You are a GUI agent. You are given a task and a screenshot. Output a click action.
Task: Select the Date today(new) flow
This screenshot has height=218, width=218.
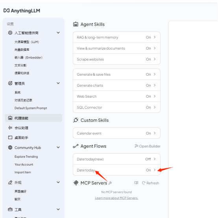coord(116,159)
